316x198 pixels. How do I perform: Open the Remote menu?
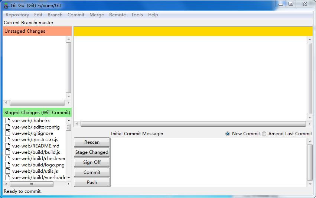117,15
